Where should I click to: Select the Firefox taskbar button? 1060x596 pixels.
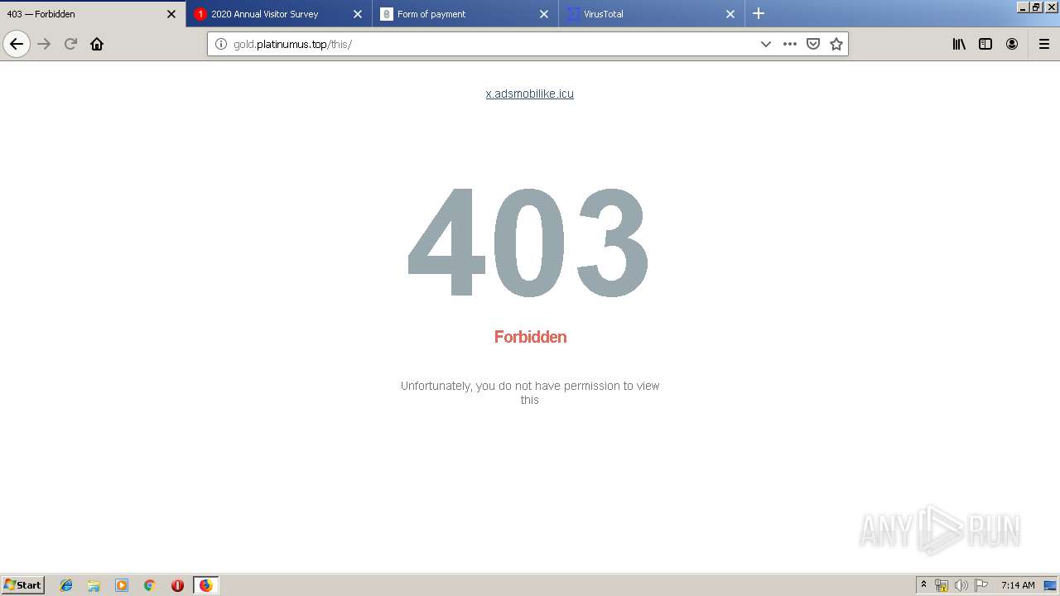point(205,585)
